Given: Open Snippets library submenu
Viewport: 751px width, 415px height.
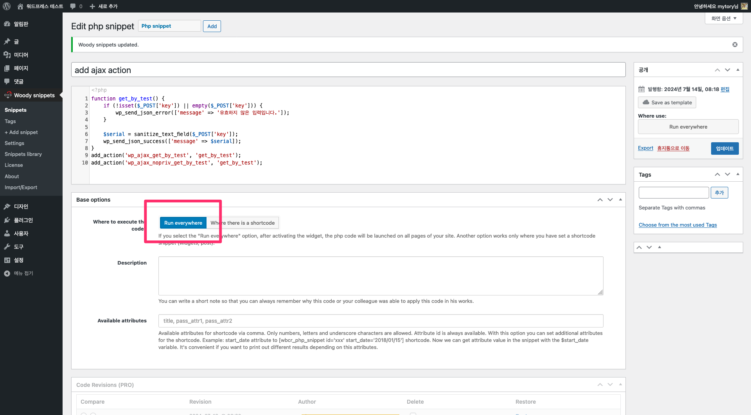Looking at the screenshot, I should (23, 154).
